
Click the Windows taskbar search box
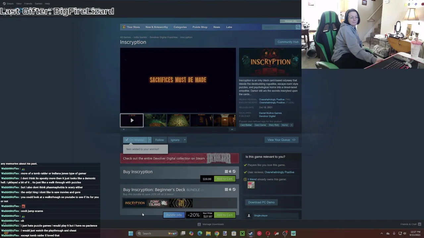pos(156,233)
